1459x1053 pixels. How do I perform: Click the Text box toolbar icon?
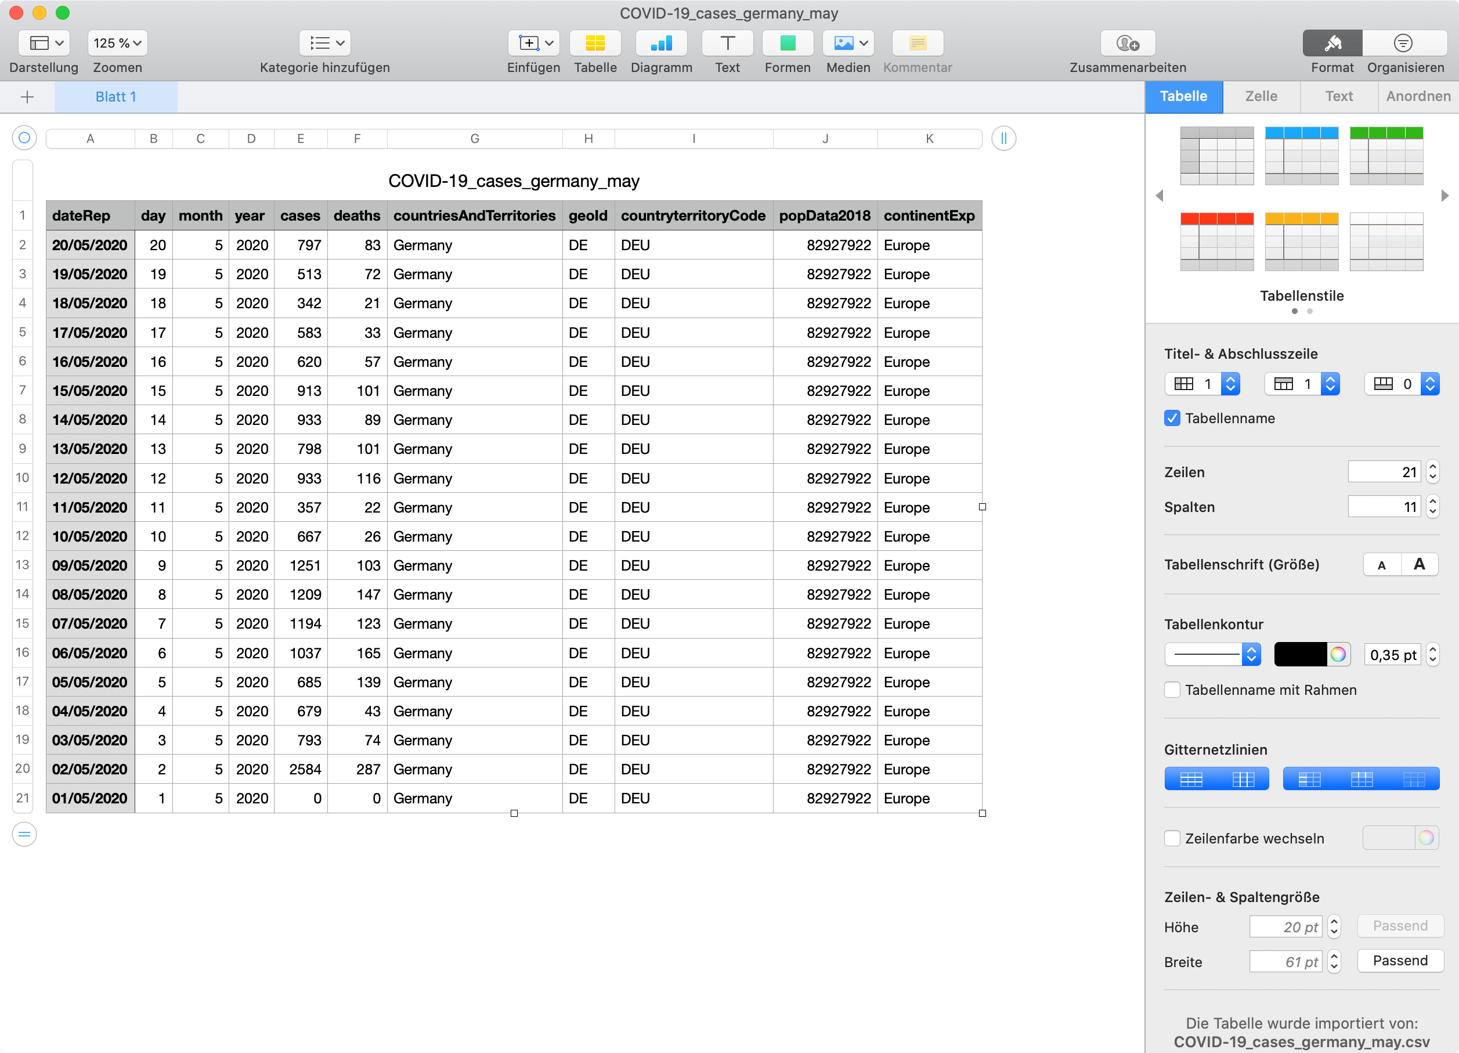point(727,43)
